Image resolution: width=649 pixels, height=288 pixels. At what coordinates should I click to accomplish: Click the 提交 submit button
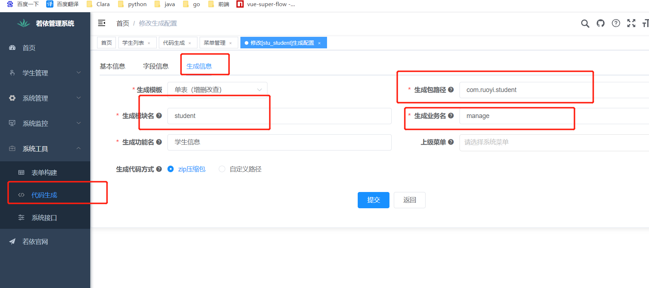tap(374, 200)
